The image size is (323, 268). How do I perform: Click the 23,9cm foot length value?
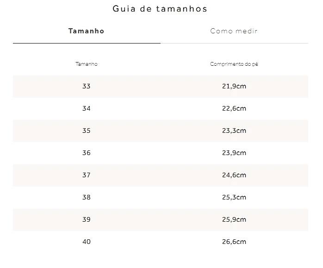(x=234, y=153)
